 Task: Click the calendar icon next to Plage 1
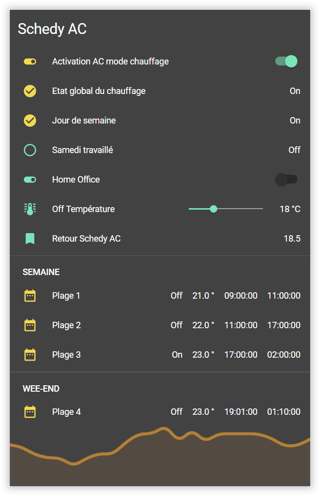click(x=30, y=296)
